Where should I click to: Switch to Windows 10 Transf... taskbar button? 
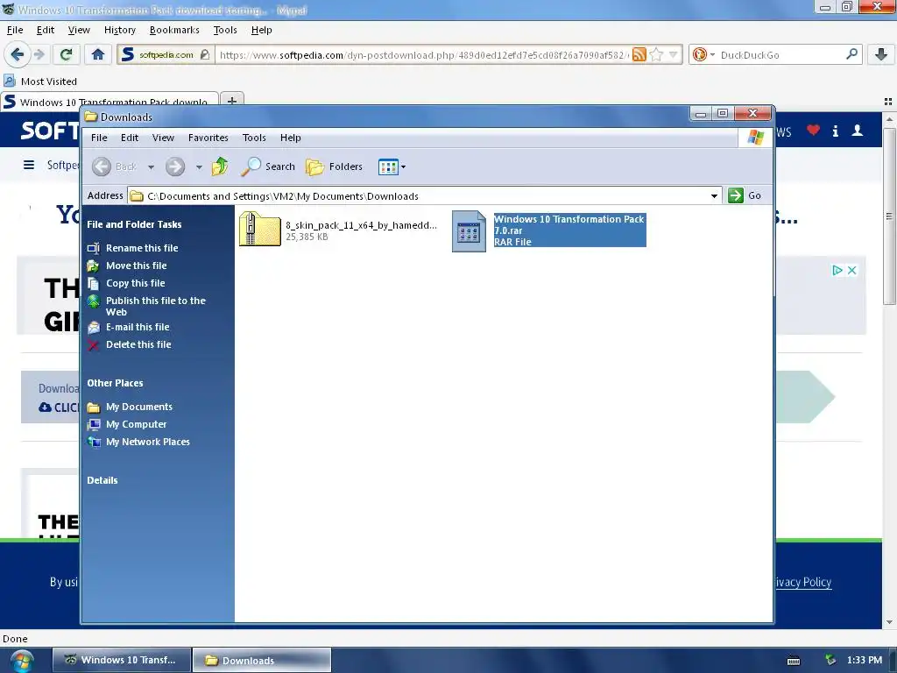(x=122, y=661)
